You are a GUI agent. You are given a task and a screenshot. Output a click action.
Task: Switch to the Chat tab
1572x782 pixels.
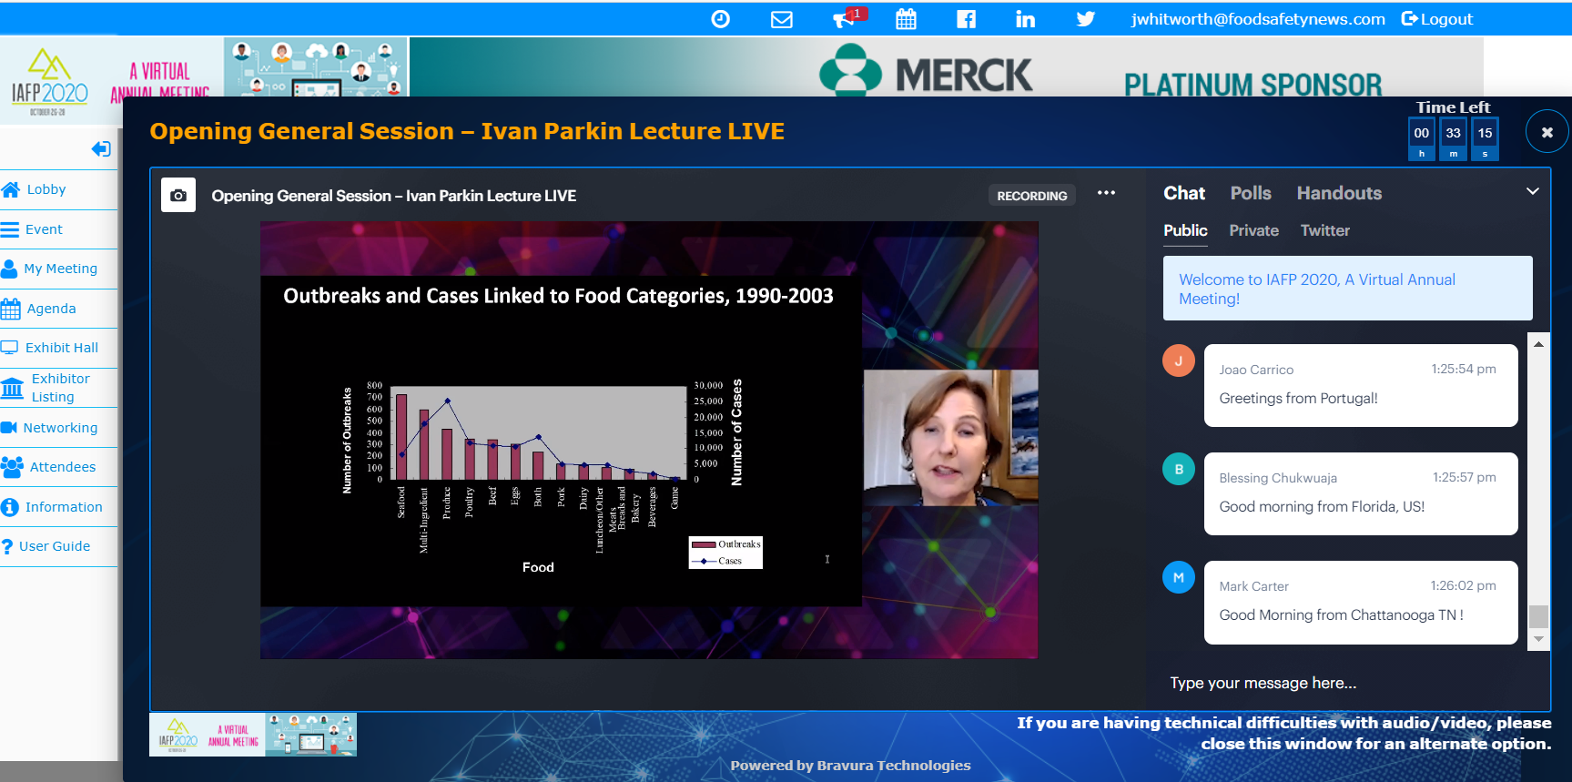[x=1183, y=193]
